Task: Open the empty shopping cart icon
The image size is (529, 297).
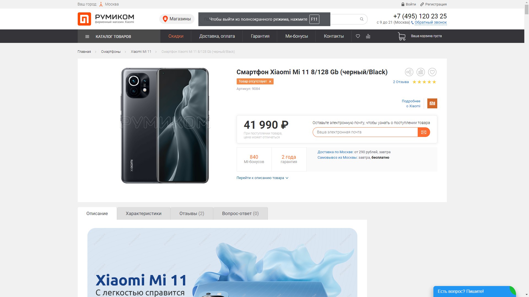Action: tap(402, 36)
